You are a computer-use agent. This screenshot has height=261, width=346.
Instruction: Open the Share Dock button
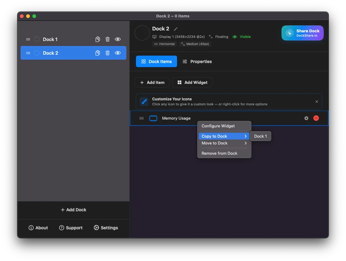click(x=302, y=33)
